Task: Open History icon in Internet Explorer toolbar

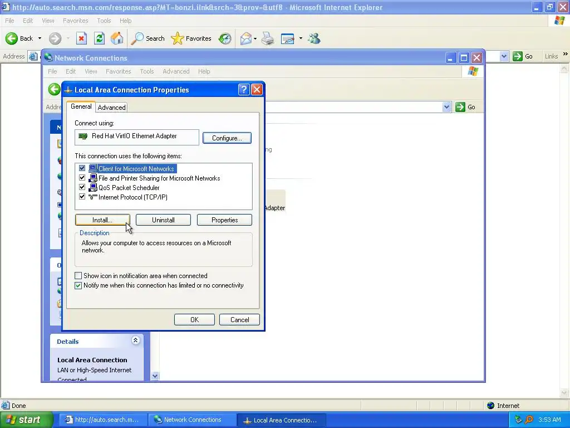Action: pos(225,38)
